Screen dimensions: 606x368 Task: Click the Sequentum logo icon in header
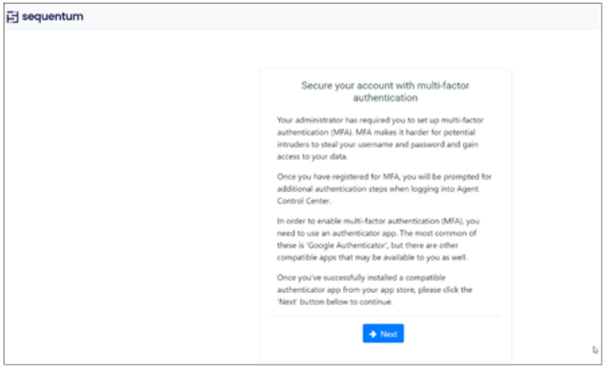(13, 16)
